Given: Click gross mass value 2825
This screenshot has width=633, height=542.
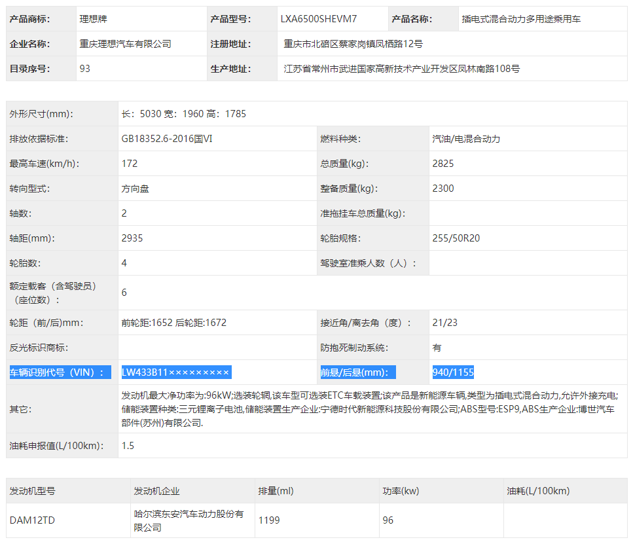Looking at the screenshot, I should pos(443,164).
